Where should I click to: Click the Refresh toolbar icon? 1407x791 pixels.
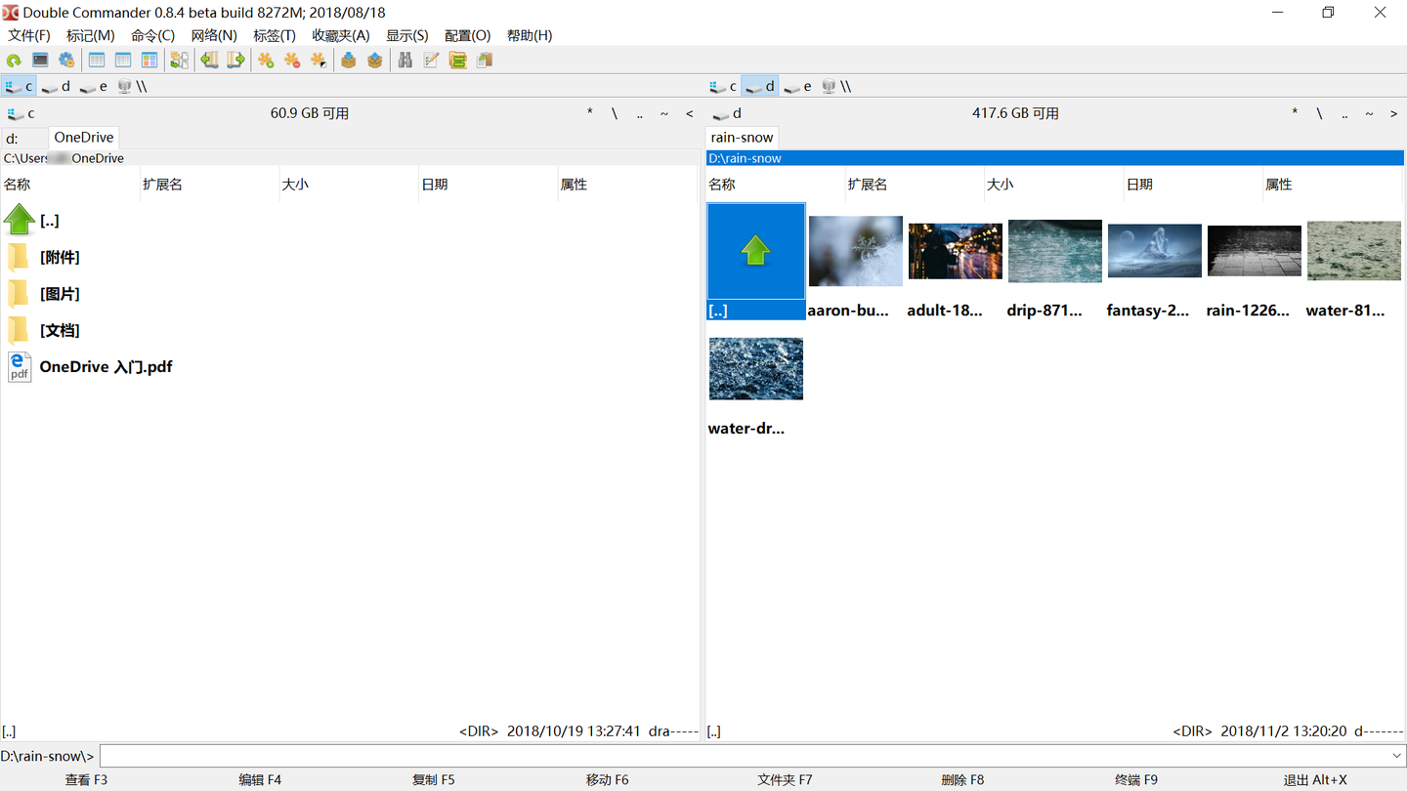click(14, 61)
